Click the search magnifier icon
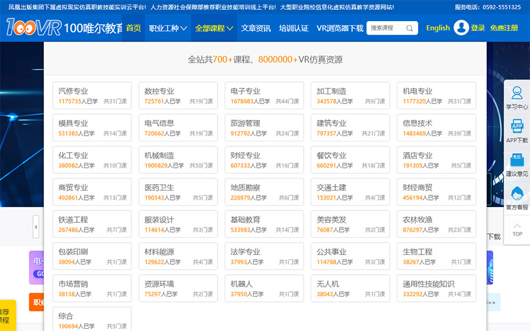530x331 pixels. [410, 28]
